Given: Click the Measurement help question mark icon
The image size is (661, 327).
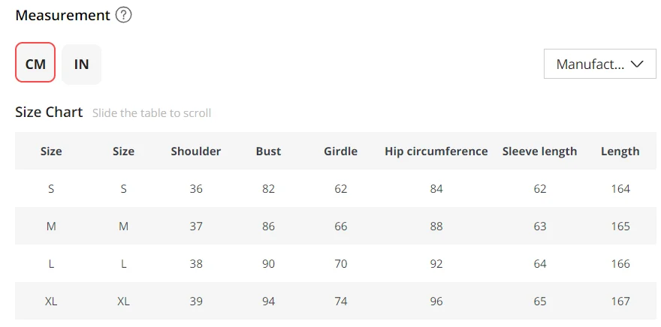Looking at the screenshot, I should pos(123,15).
